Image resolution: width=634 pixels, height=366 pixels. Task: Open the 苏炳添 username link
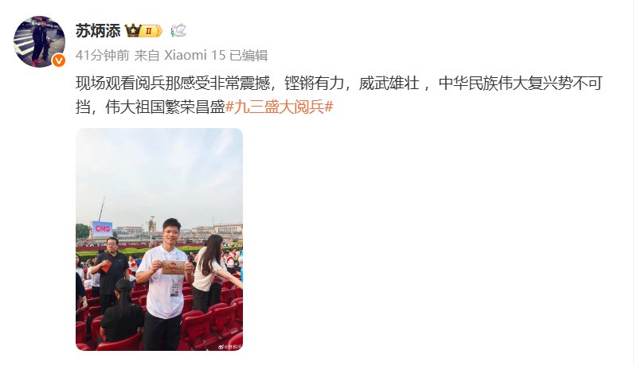tap(98, 31)
